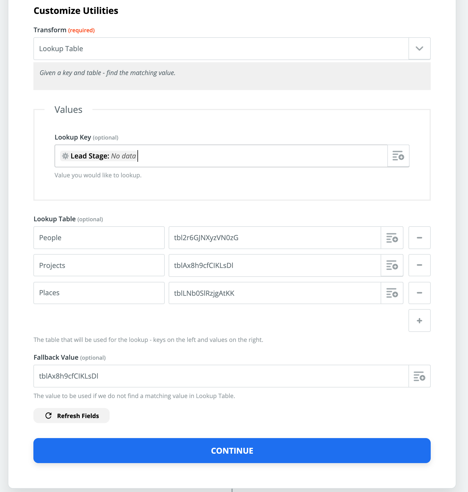Open the Lookup Table transform selector
The image size is (468, 492).
tap(221, 49)
